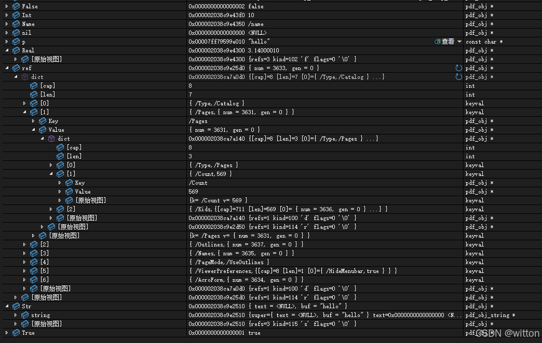The image size is (542, 343).
Task: Click the refresh icon on the ref row
Action: tap(458, 68)
